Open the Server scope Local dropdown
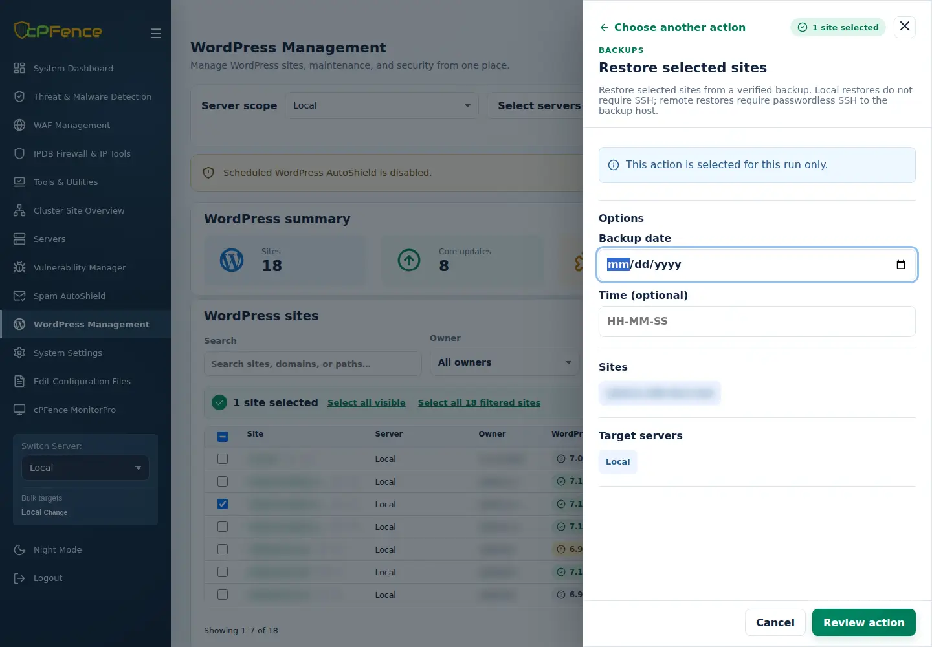This screenshot has height=647, width=932. (x=382, y=105)
